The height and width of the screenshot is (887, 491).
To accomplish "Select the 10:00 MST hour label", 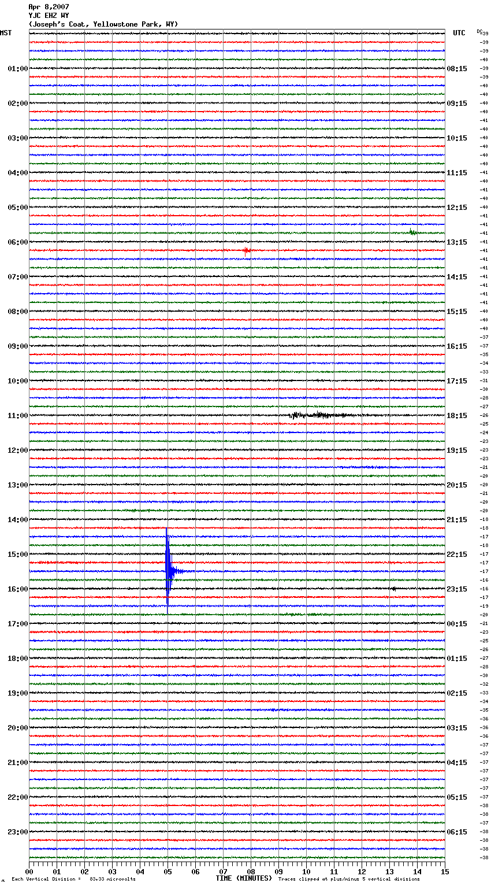I will tap(18, 381).
